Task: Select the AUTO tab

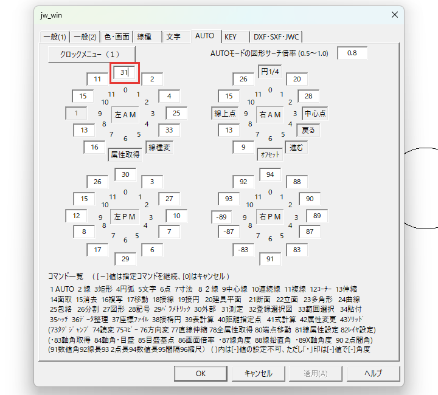Action: click(205, 36)
